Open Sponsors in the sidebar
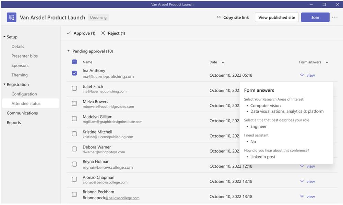Viewport: 343px width, 205px height. [20, 65]
